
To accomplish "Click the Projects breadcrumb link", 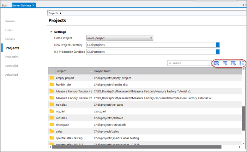I will [53, 13].
